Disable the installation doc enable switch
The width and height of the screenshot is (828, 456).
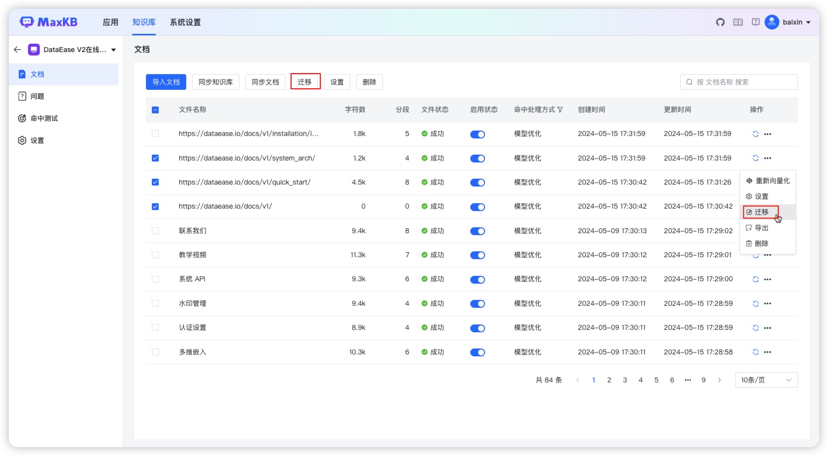[478, 134]
